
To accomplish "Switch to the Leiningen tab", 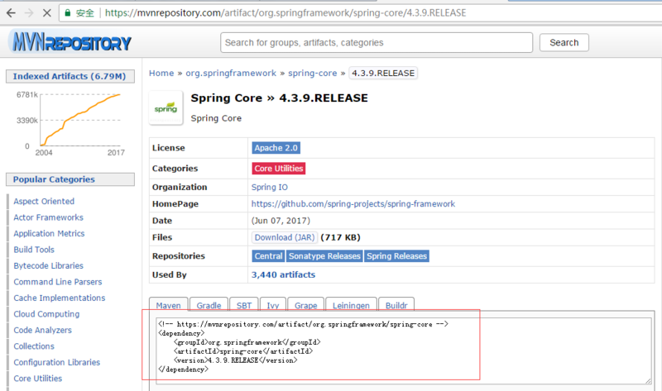I will [x=351, y=305].
